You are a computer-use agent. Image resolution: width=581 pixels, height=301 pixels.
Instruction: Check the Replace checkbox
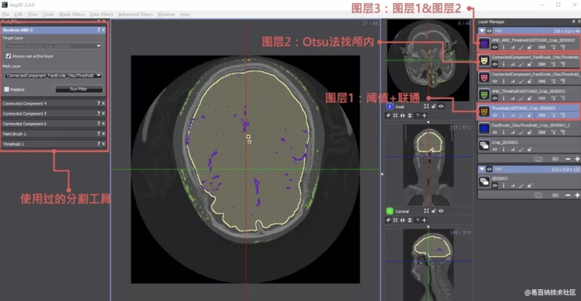click(x=6, y=89)
